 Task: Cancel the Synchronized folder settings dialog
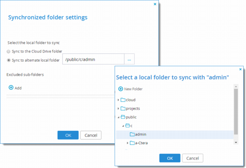tap(91, 135)
